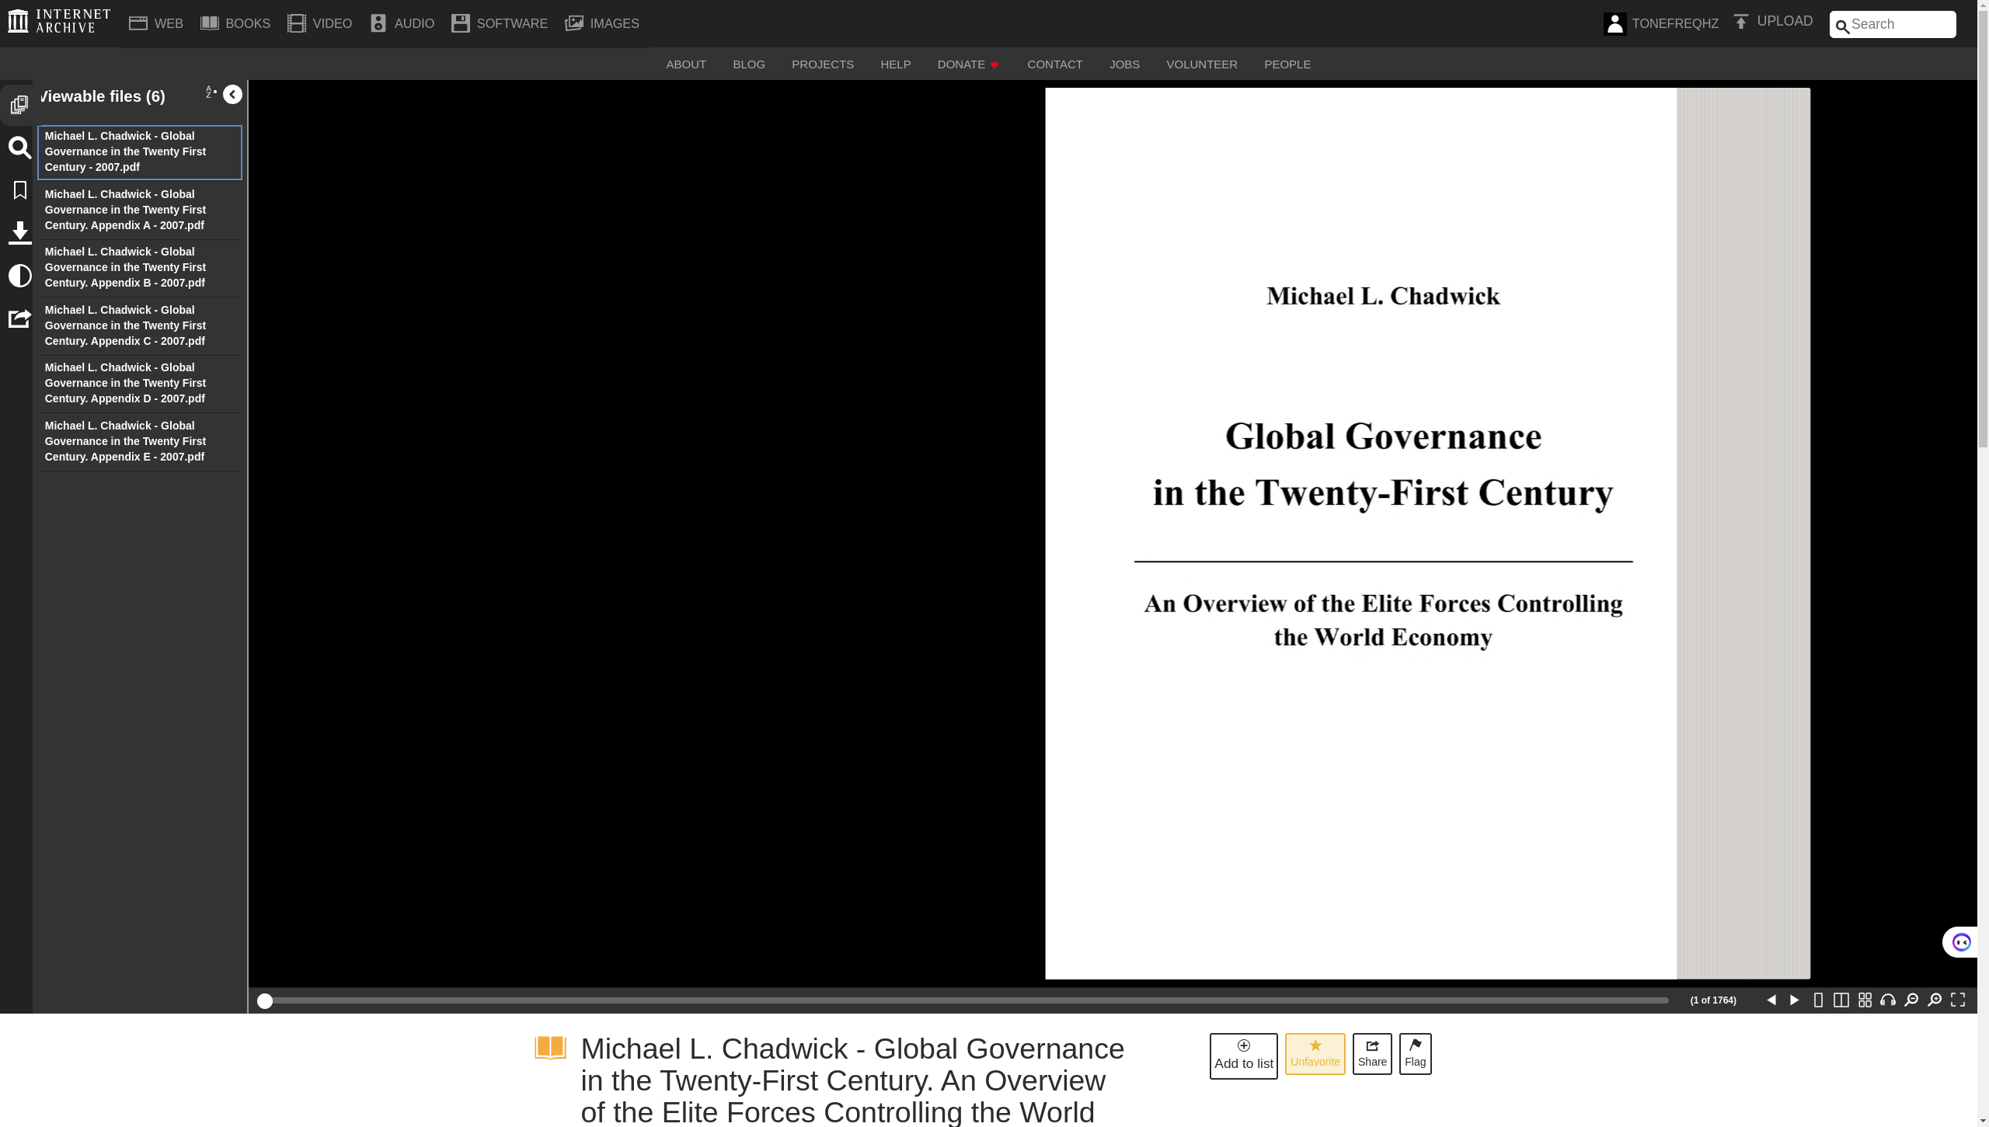Click the book cover title page
Viewport: 1989px width, 1127px height.
coord(1360,533)
